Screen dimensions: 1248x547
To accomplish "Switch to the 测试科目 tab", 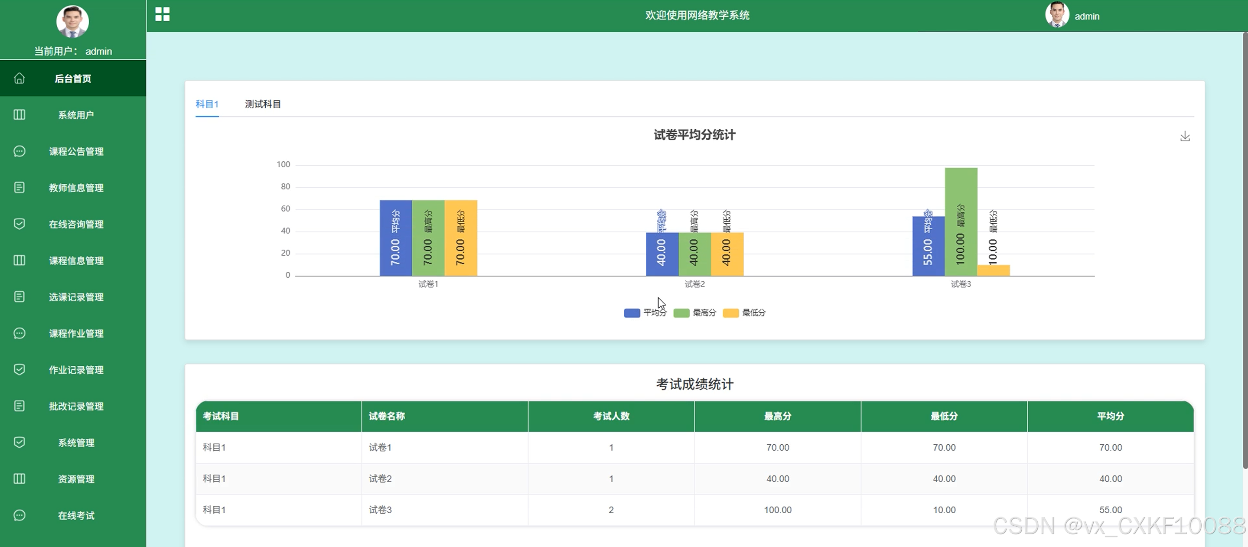I will pyautogui.click(x=263, y=104).
